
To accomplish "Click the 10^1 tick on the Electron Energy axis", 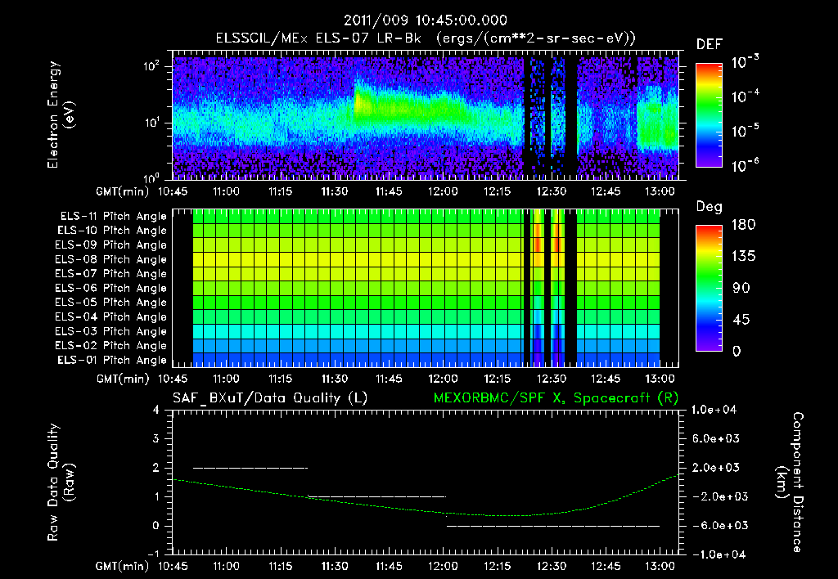I will coord(151,123).
